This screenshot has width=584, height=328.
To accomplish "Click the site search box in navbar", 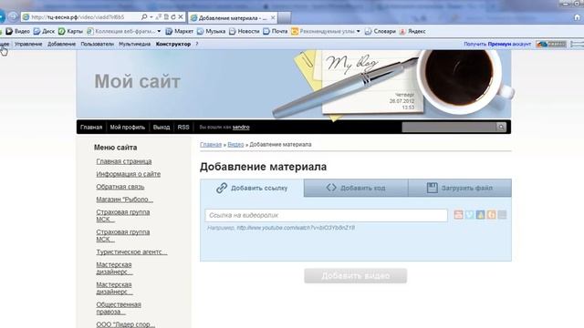I will point(449,128).
